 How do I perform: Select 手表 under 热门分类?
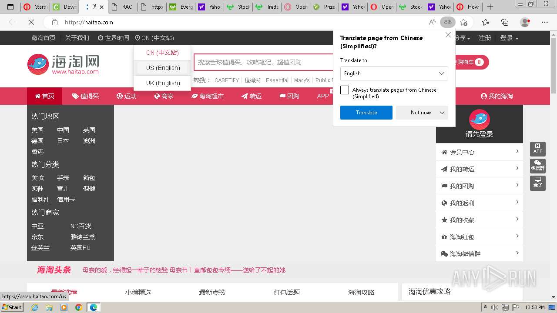63,178
